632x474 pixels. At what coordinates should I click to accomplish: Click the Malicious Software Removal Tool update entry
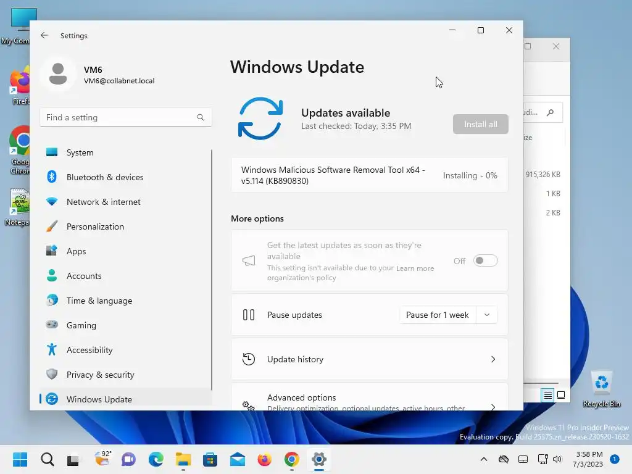369,175
